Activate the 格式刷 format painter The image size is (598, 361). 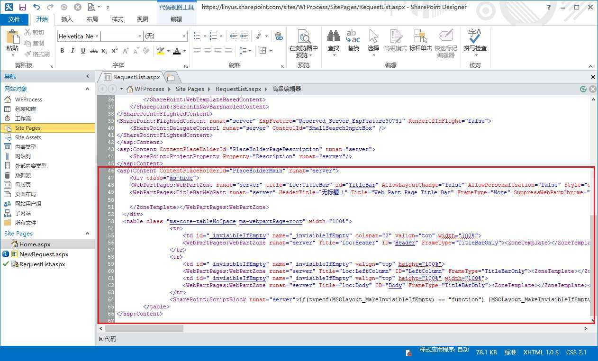(x=37, y=54)
